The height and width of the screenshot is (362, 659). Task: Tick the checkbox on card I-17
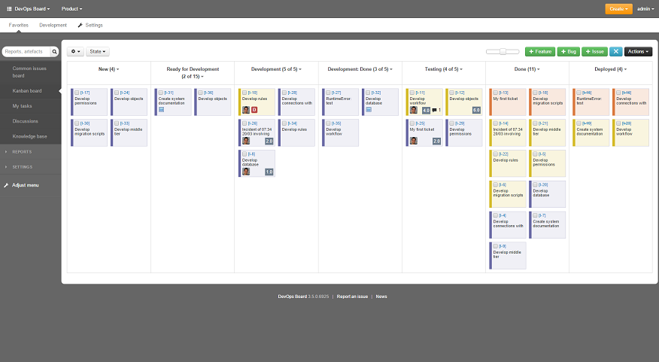coord(77,93)
